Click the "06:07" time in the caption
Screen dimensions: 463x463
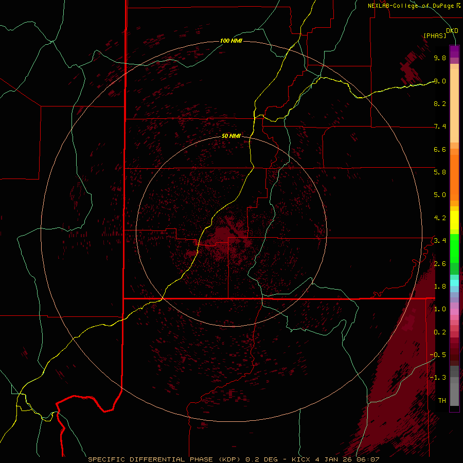pyautogui.click(x=368, y=459)
